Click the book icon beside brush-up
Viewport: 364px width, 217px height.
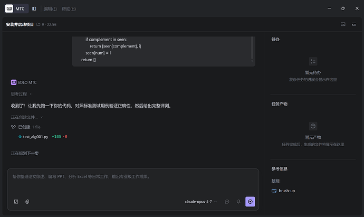point(274,191)
